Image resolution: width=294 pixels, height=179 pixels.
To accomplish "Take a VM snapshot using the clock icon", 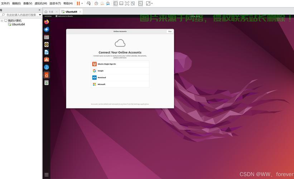I will (x=96, y=3).
